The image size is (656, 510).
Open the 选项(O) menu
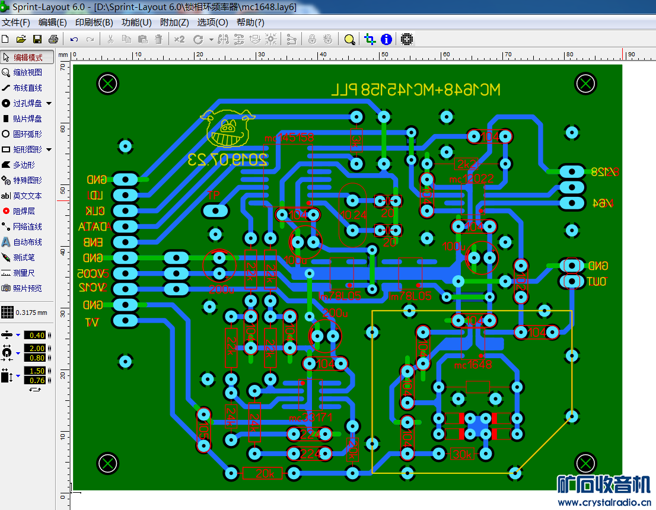212,23
